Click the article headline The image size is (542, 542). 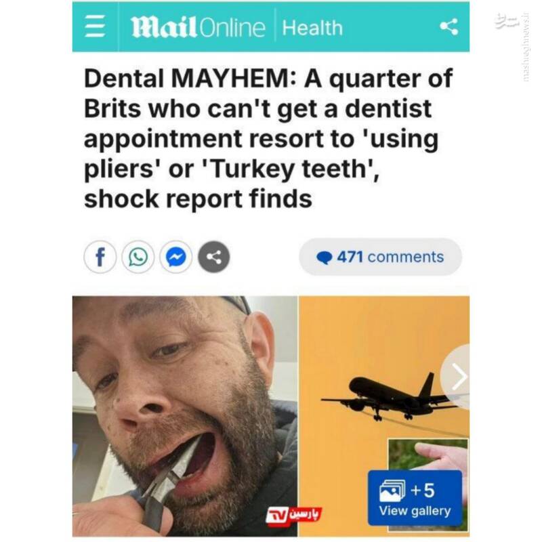268,139
